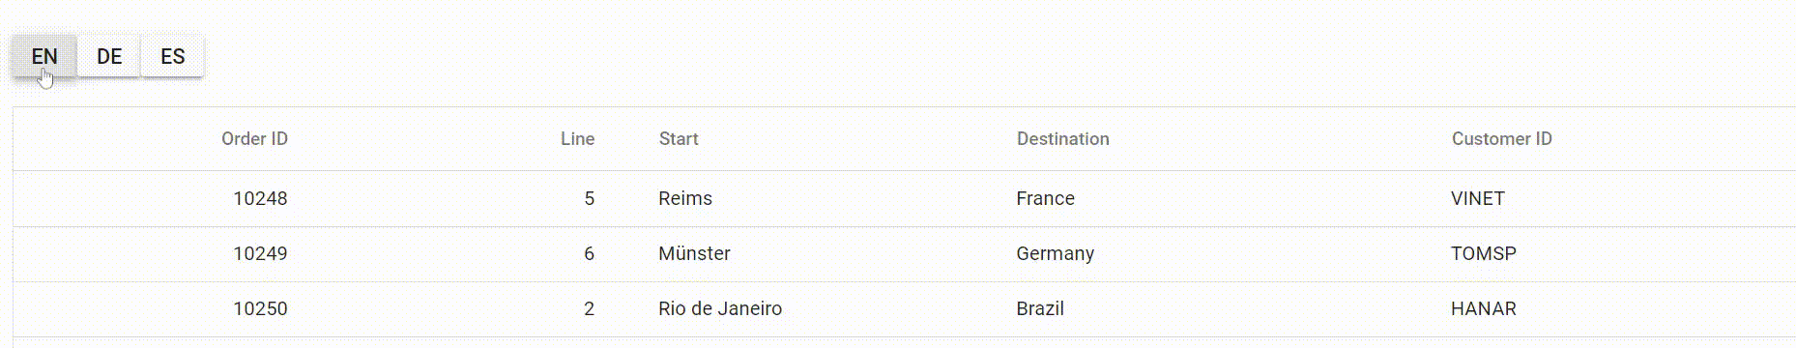Click the Line column header
The width and height of the screenshot is (1796, 348).
[x=577, y=138]
